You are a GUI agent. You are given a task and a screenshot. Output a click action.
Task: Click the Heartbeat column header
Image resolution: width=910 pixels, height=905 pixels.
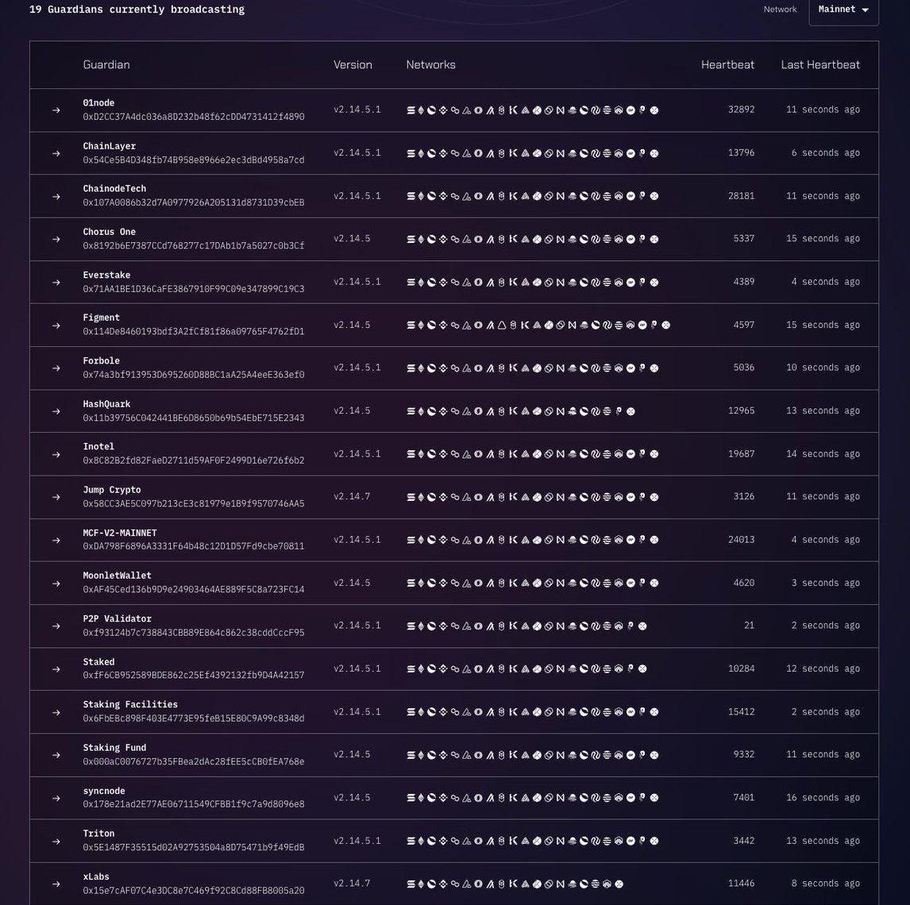pyautogui.click(x=727, y=65)
